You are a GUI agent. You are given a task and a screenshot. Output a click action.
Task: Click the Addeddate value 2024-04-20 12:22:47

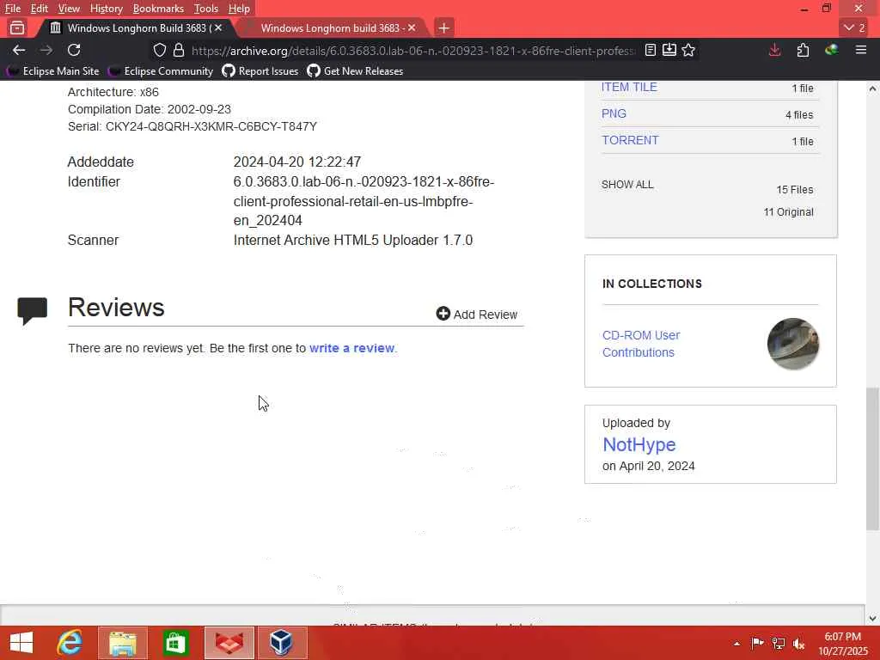pyautogui.click(x=296, y=162)
